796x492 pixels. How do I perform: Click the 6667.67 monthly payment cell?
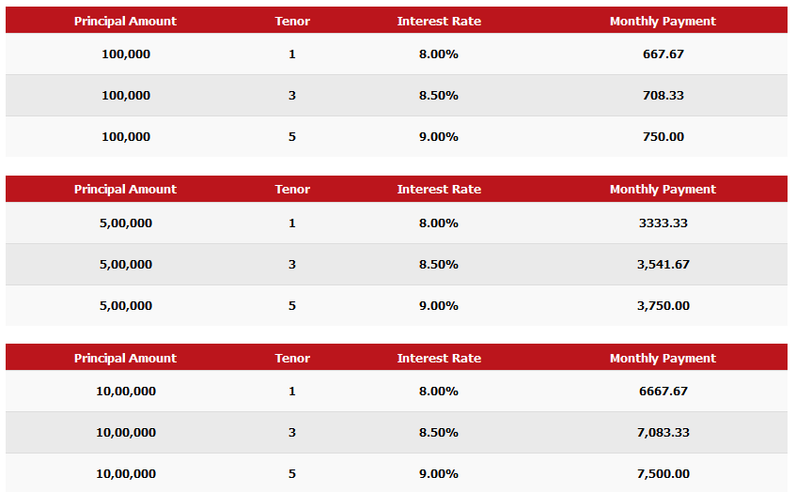[x=663, y=391]
